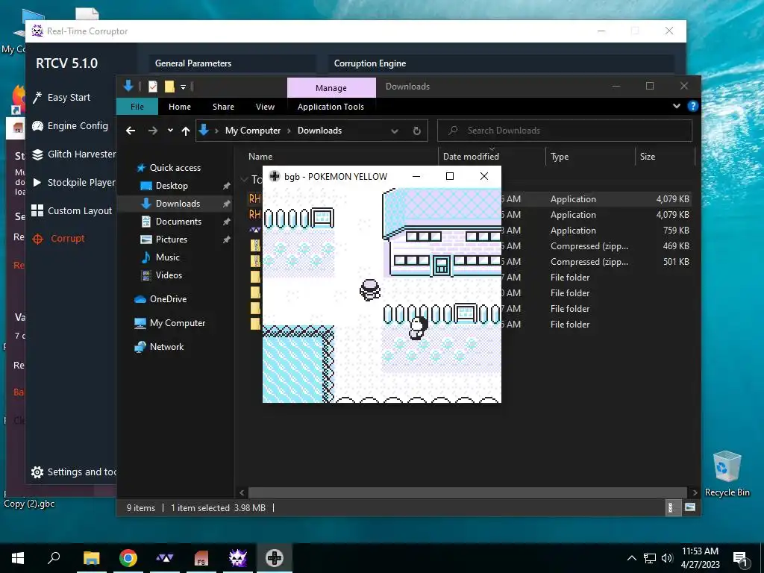Image resolution: width=764 pixels, height=573 pixels.
Task: Open the Share ribbon tab
Action: [223, 107]
